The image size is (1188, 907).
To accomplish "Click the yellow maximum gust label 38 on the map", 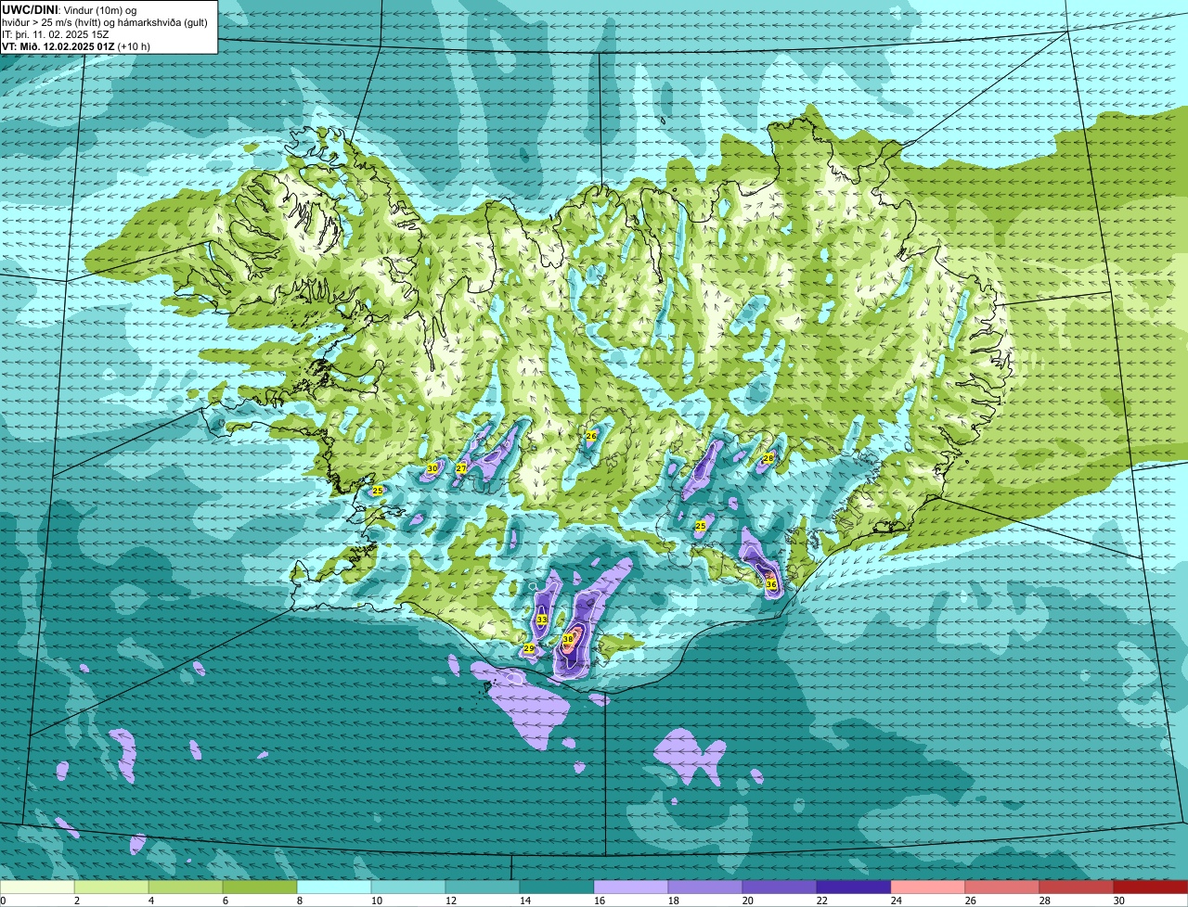I will [x=568, y=639].
